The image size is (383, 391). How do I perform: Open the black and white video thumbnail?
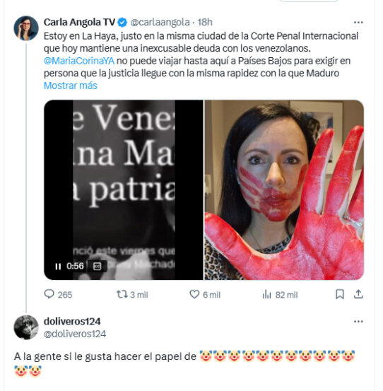(x=124, y=190)
